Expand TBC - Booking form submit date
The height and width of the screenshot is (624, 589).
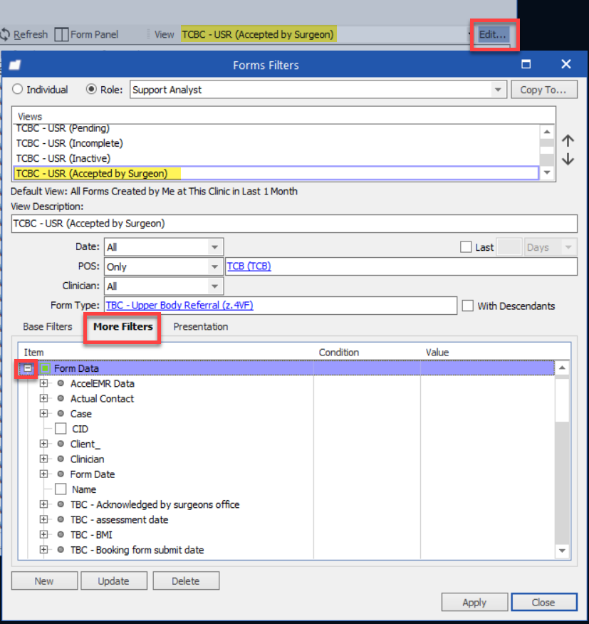point(43,550)
